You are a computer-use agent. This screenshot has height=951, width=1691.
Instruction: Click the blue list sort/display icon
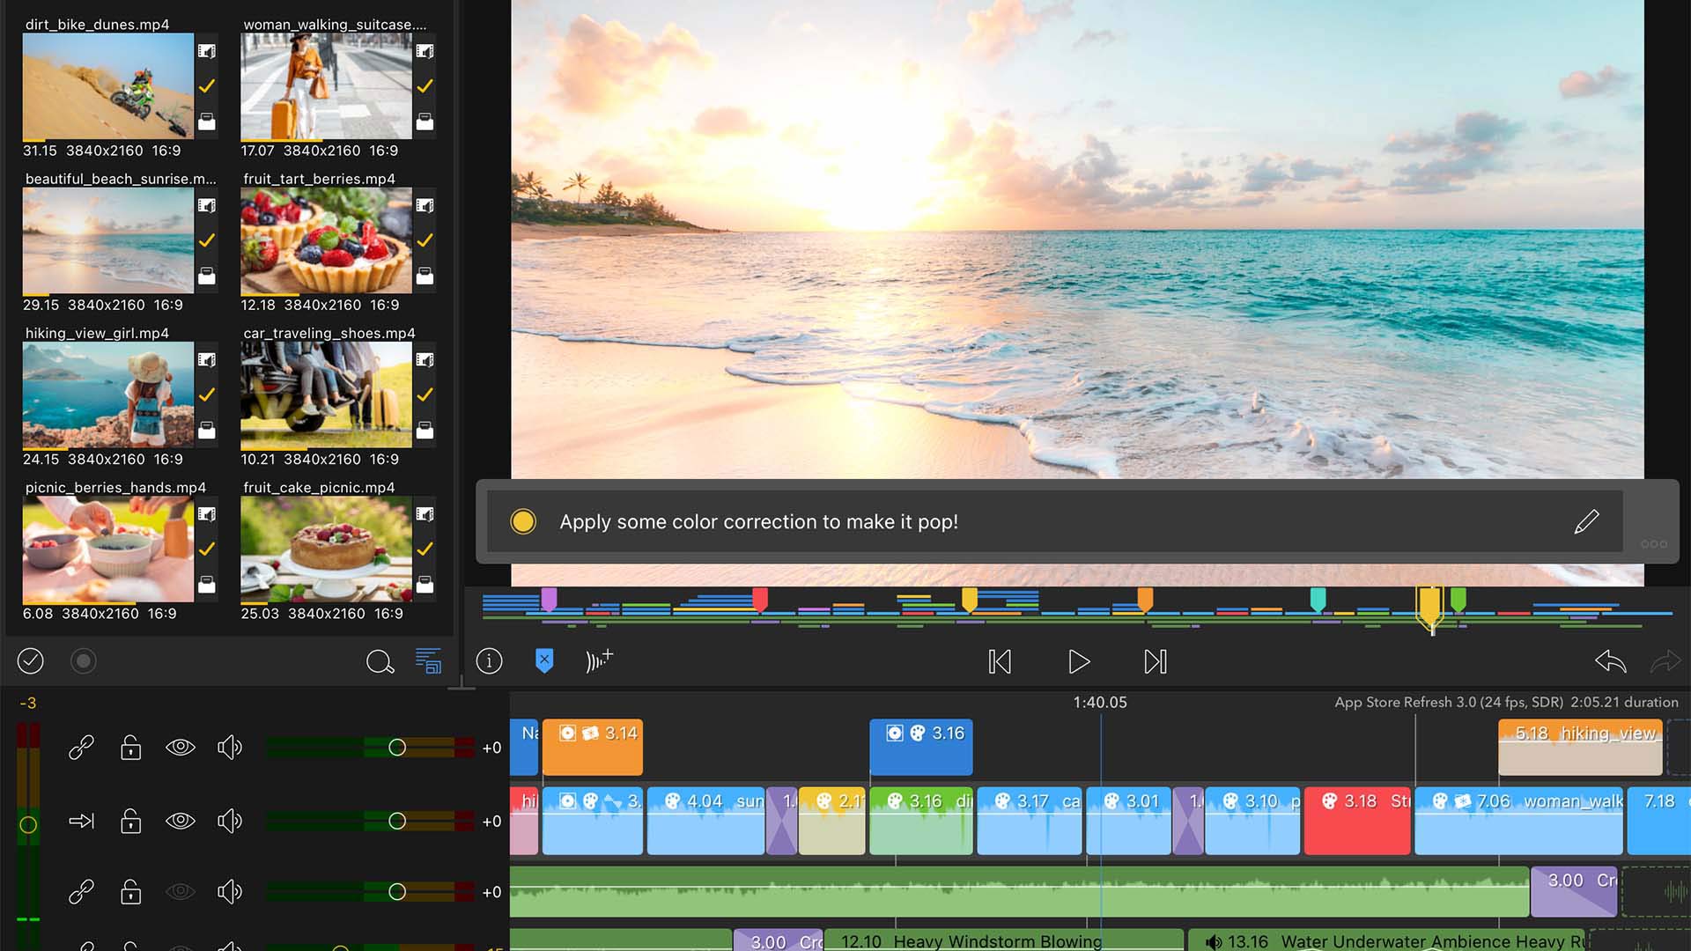tap(428, 660)
